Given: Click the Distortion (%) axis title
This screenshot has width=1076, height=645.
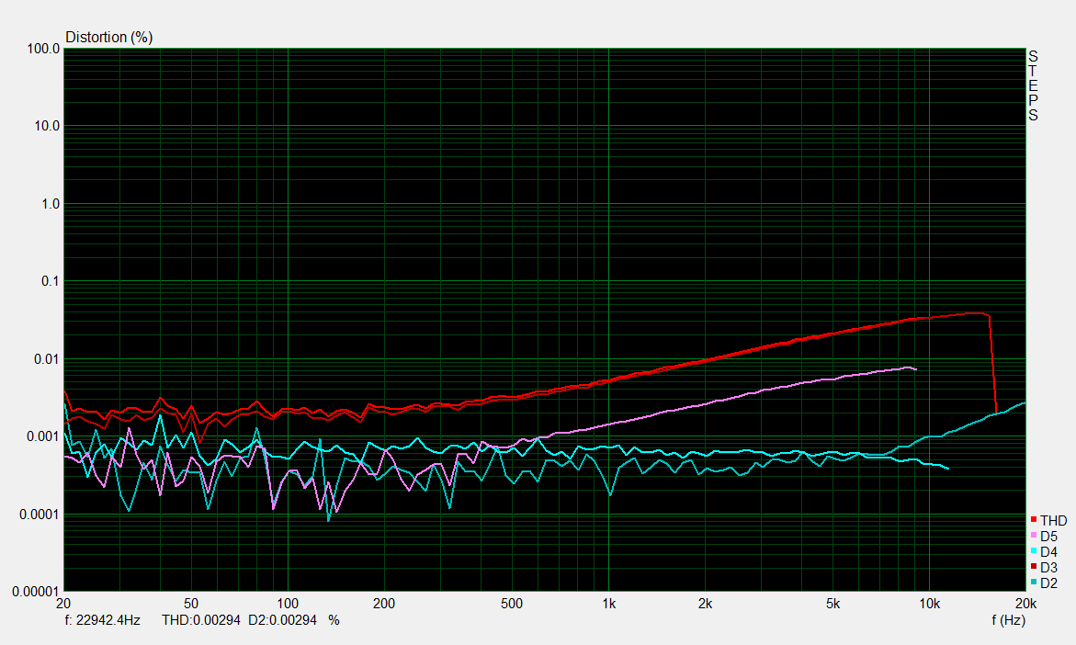Looking at the screenshot, I should click(x=108, y=37).
